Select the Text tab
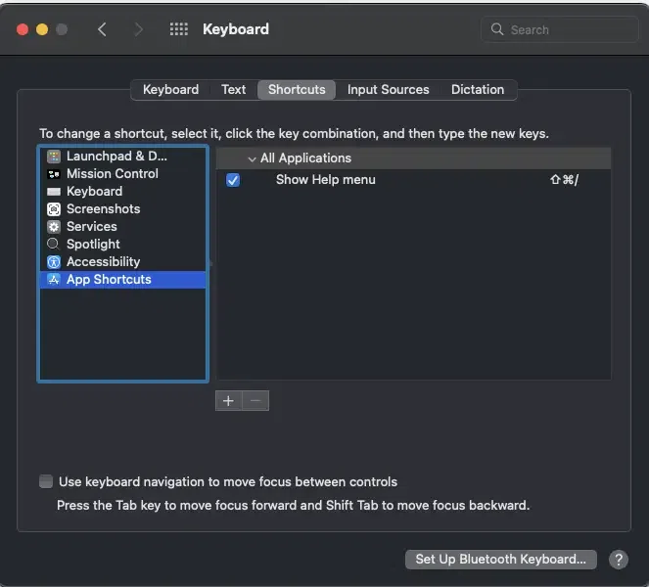Image resolution: width=649 pixels, height=587 pixels. [x=233, y=89]
